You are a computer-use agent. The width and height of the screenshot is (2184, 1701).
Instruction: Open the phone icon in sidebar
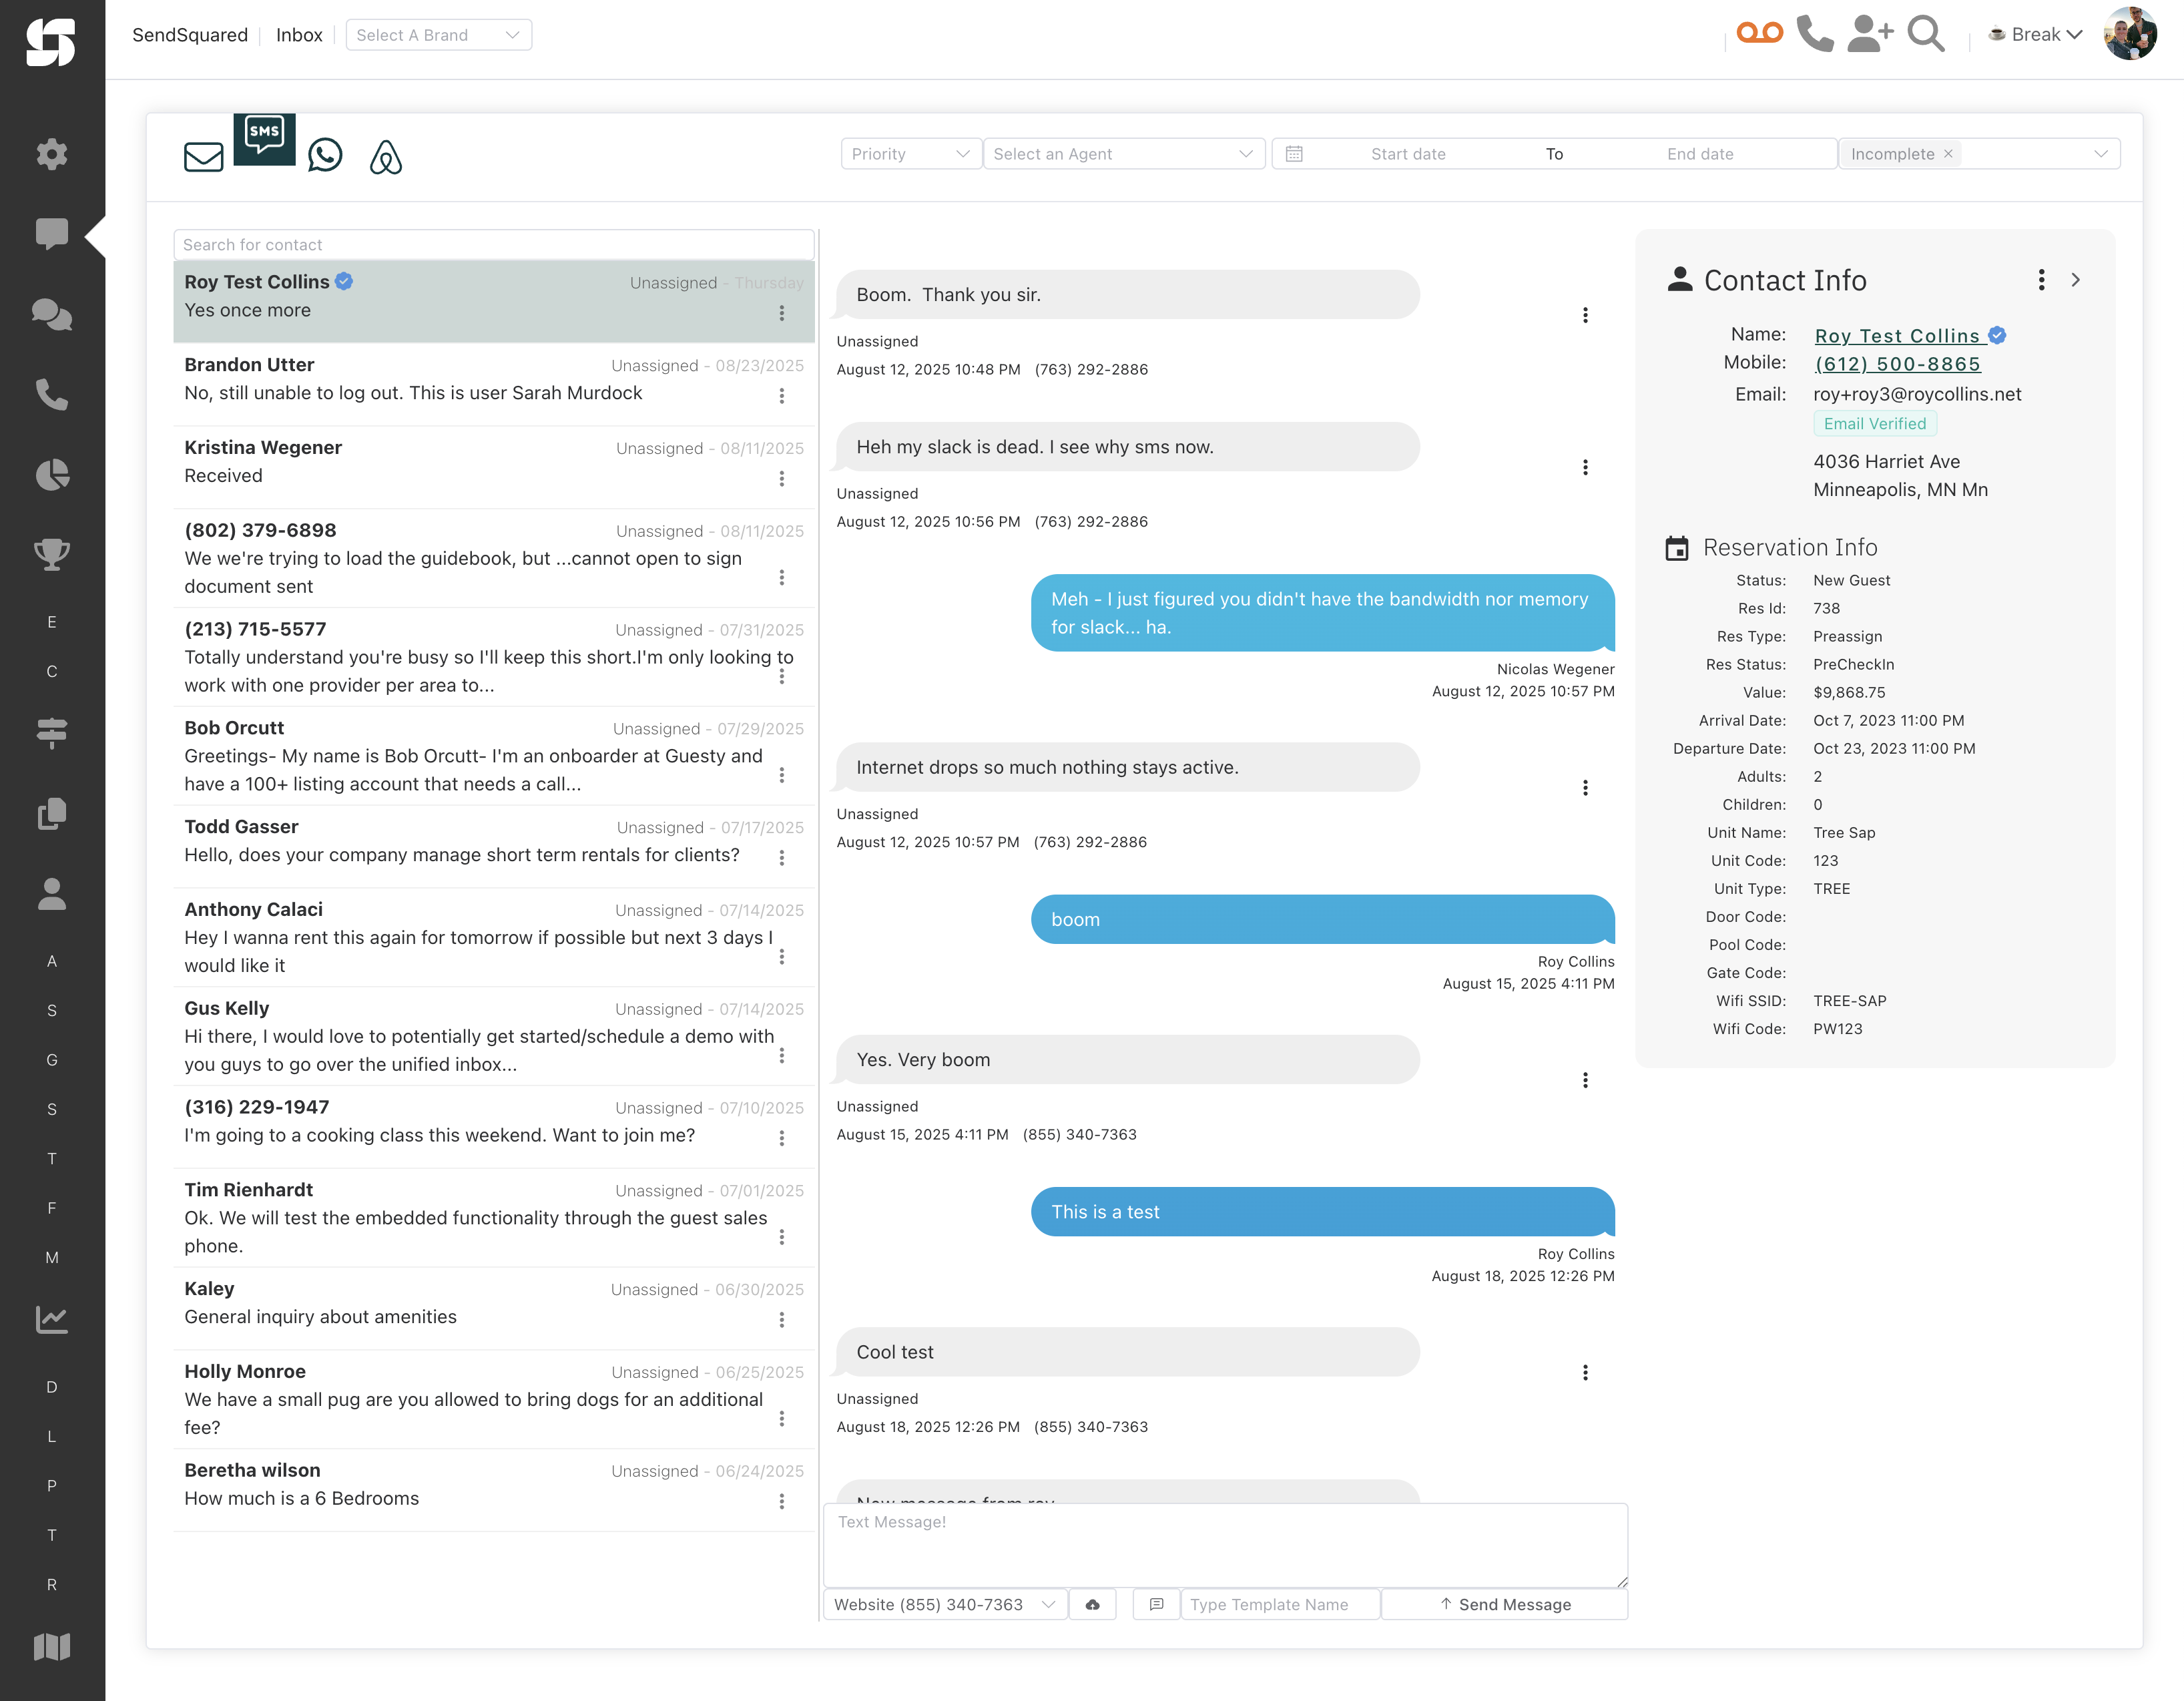coord(52,394)
